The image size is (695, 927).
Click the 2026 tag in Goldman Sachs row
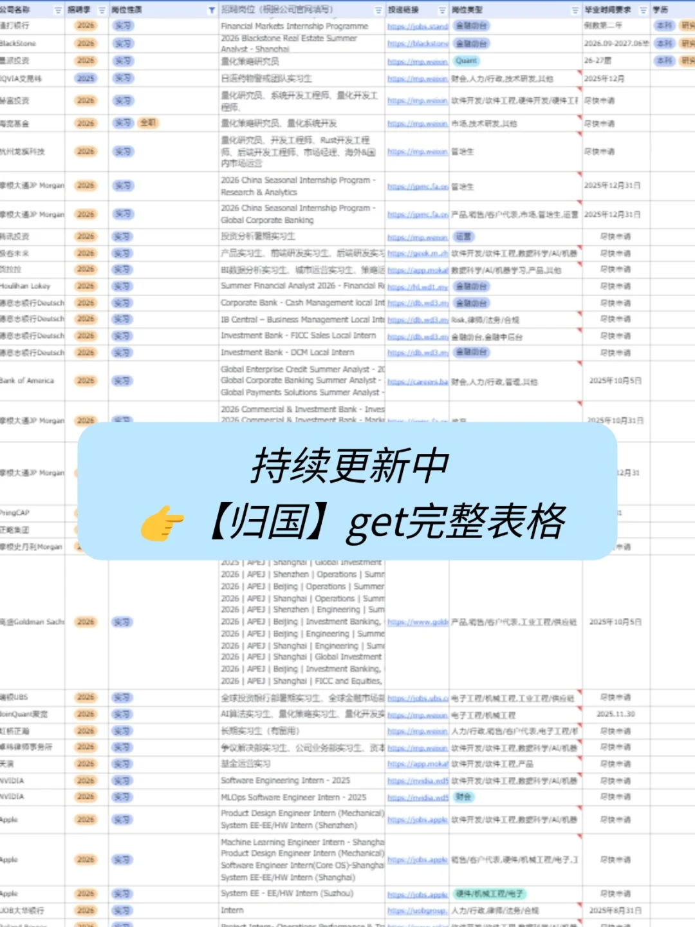click(x=86, y=622)
